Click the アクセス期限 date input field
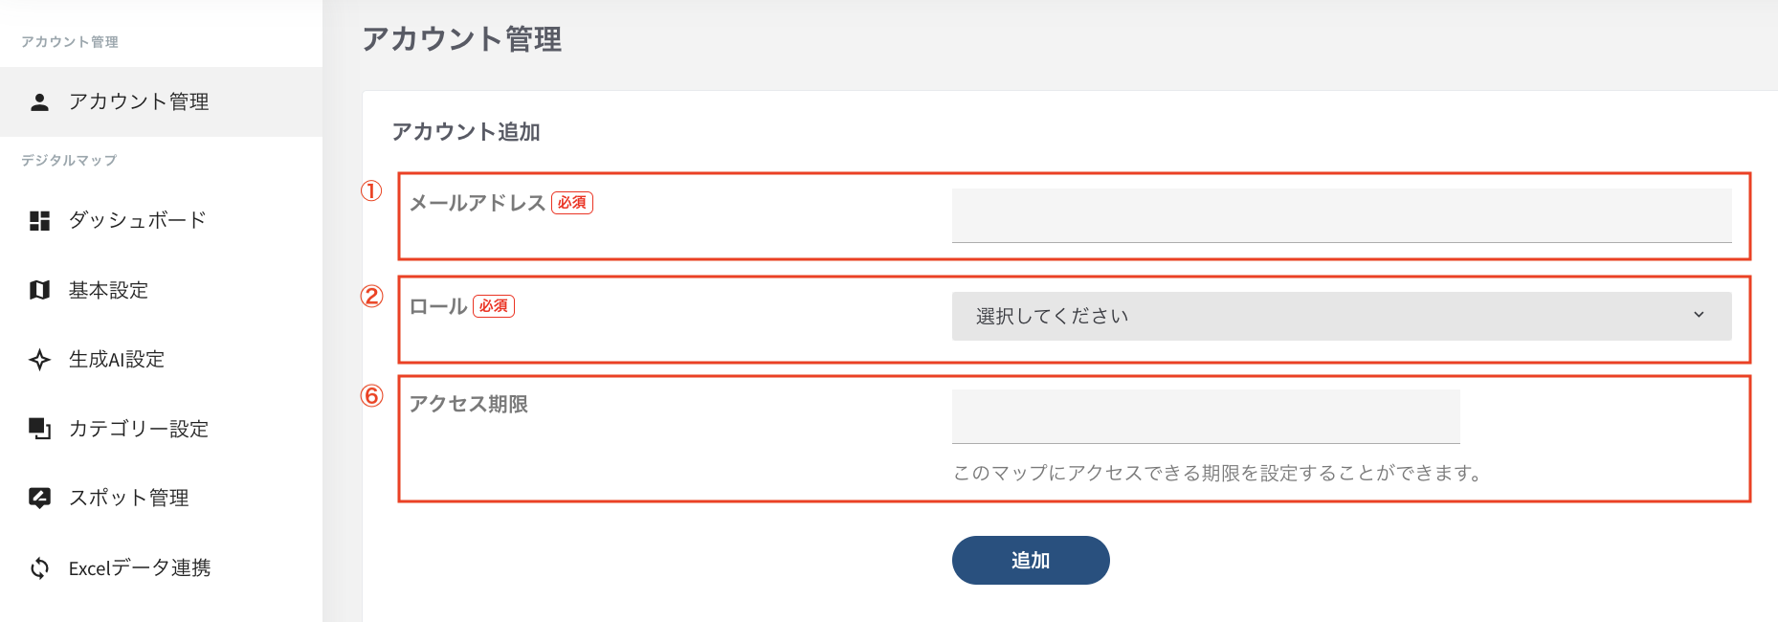1778x622 pixels. pos(1205,416)
